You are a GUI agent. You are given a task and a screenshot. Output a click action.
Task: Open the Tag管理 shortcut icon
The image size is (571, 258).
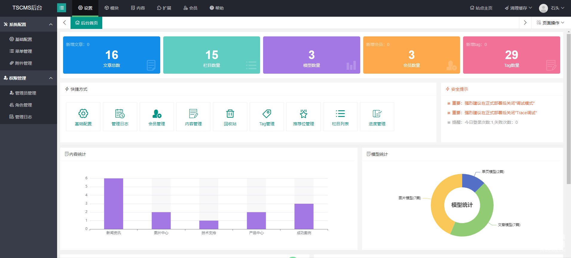[x=267, y=114]
